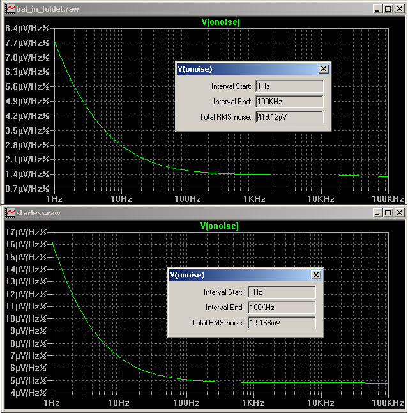Viewport: 408px width, 413px height.
Task: Click Total RMS noise field 1.5168mV
Action: click(x=282, y=323)
